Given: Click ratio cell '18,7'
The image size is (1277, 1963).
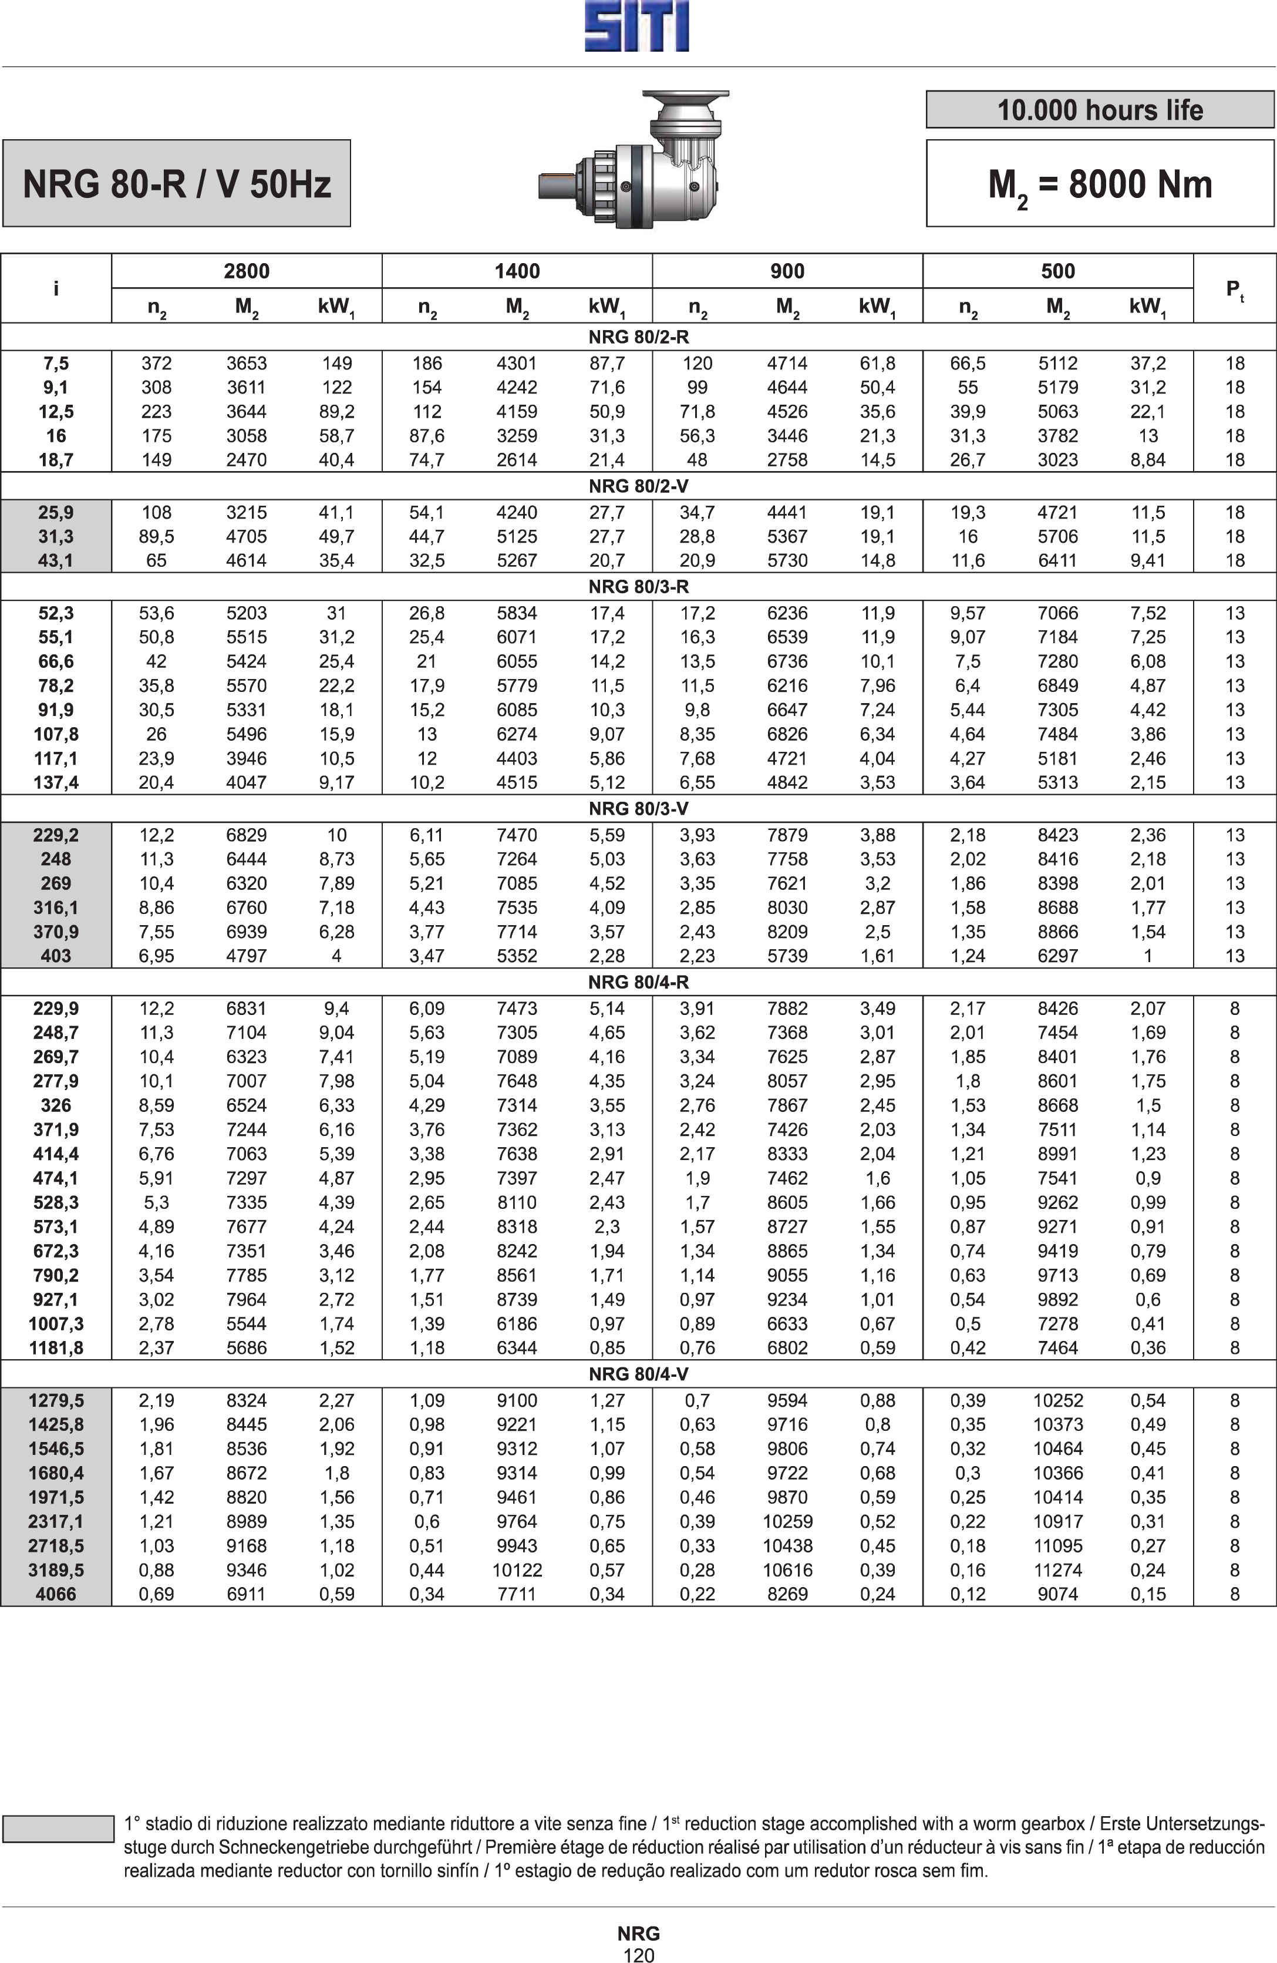Looking at the screenshot, I should (56, 459).
